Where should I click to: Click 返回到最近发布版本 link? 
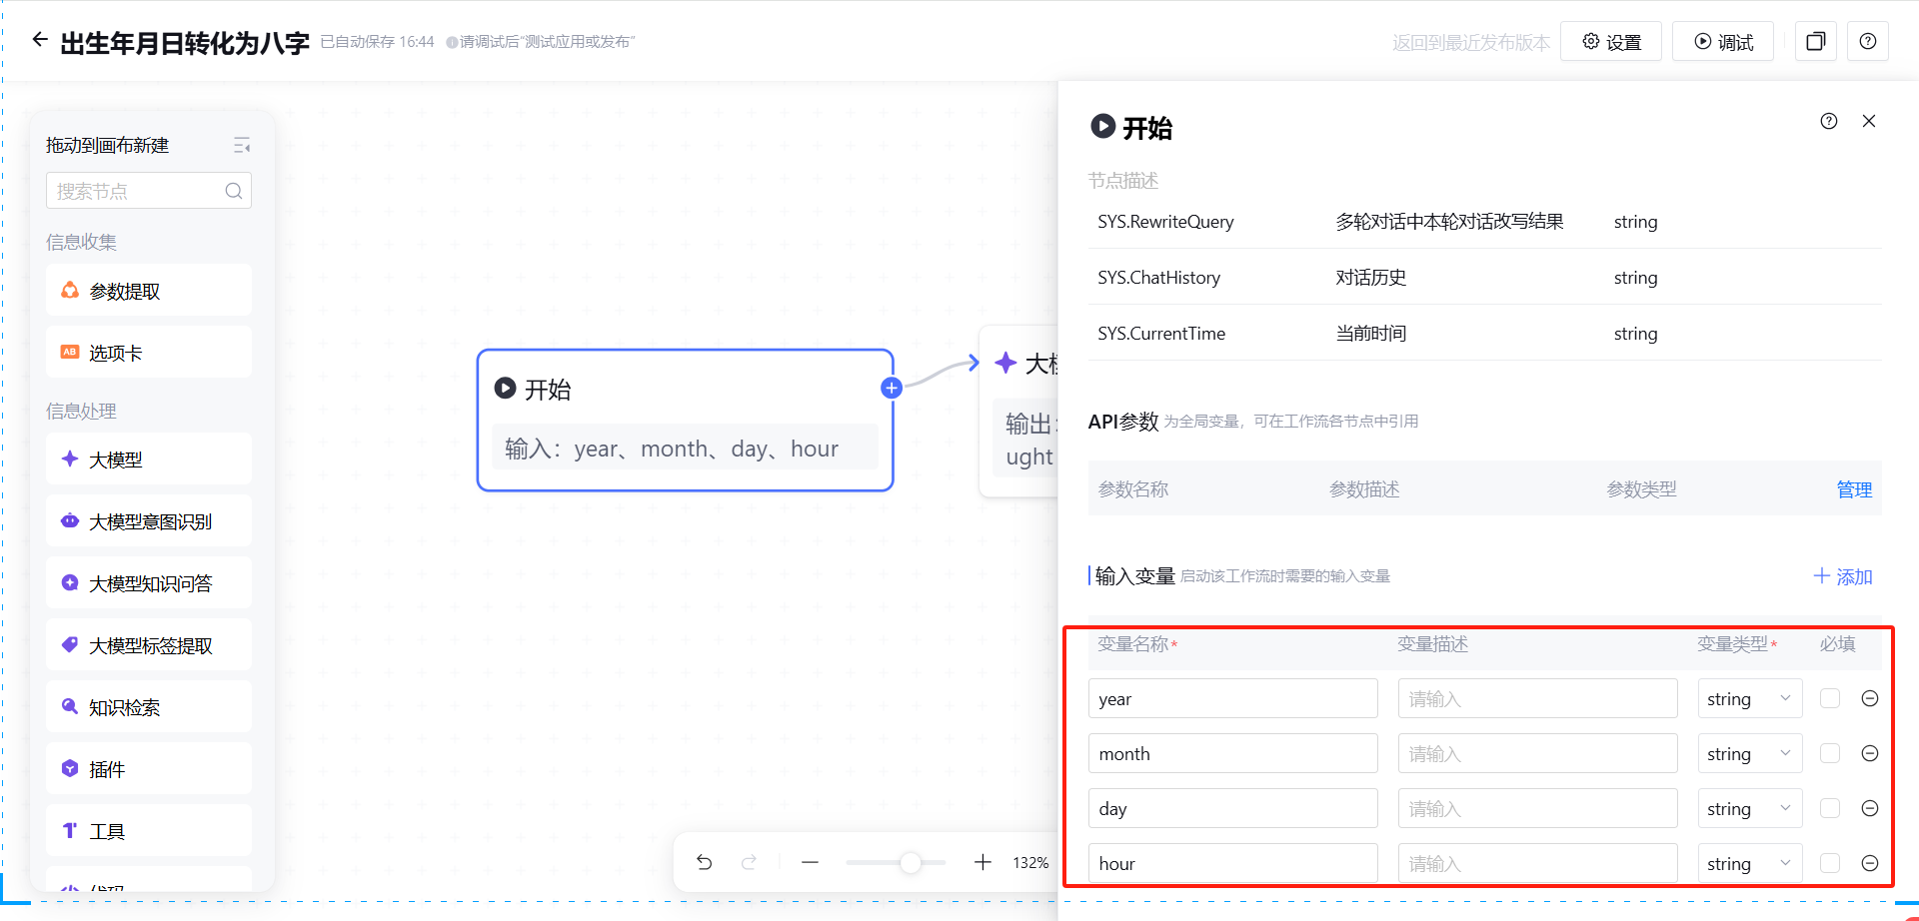click(1470, 43)
